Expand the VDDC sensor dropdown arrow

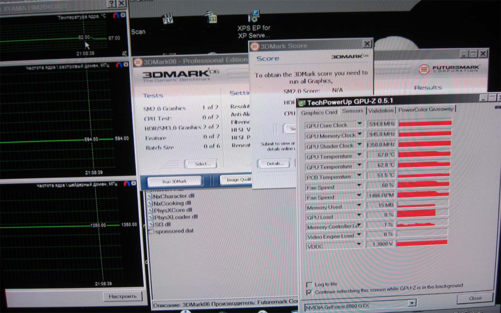359,244
